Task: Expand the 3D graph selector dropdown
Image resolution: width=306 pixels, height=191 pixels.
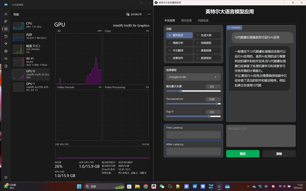Action: tap(58, 31)
